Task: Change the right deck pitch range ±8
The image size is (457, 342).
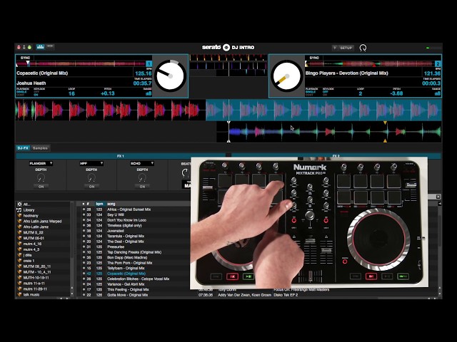Action: [438, 93]
